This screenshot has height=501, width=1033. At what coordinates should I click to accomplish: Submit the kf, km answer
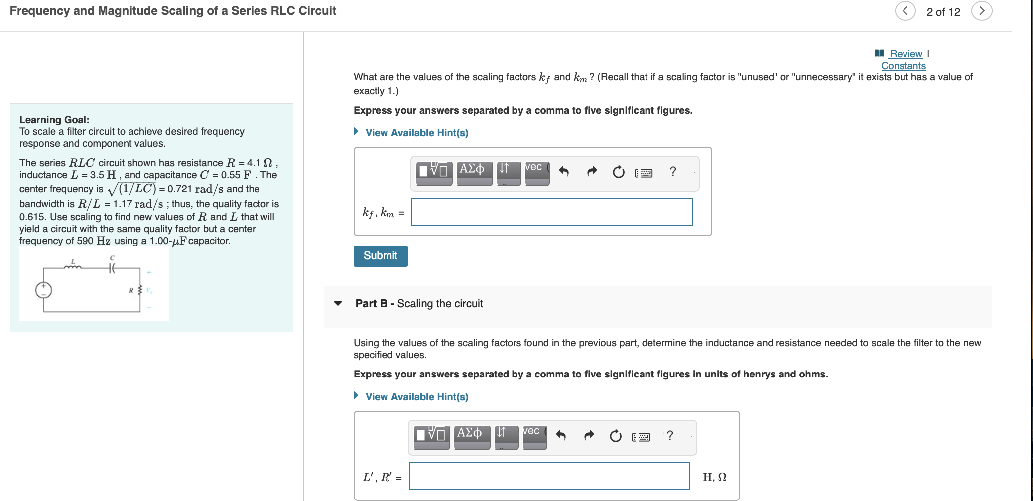[380, 255]
